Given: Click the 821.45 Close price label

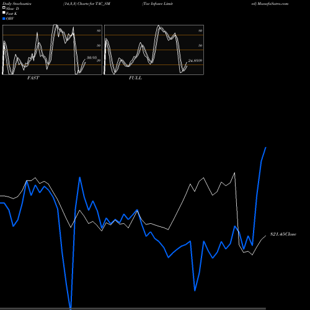Looking at the screenshot, I should pyautogui.click(x=283, y=234).
